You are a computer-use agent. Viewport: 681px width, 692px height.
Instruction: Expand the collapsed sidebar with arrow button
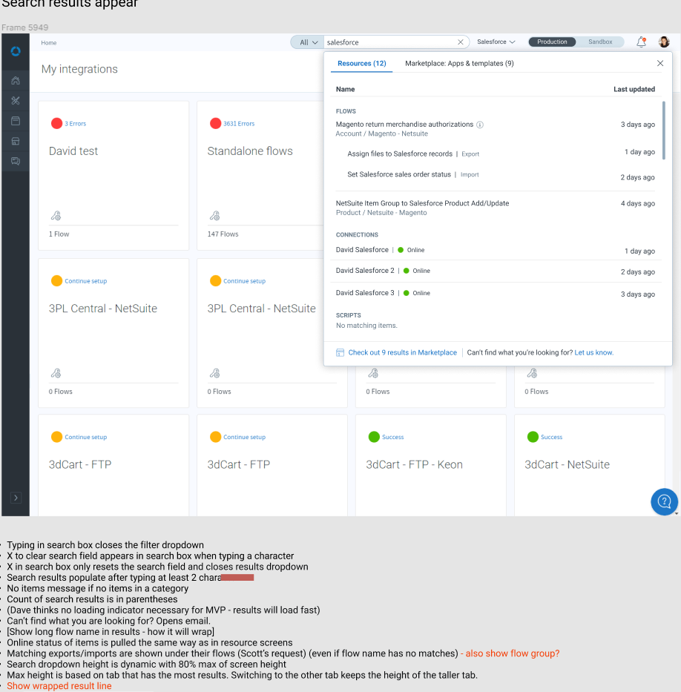(16, 498)
